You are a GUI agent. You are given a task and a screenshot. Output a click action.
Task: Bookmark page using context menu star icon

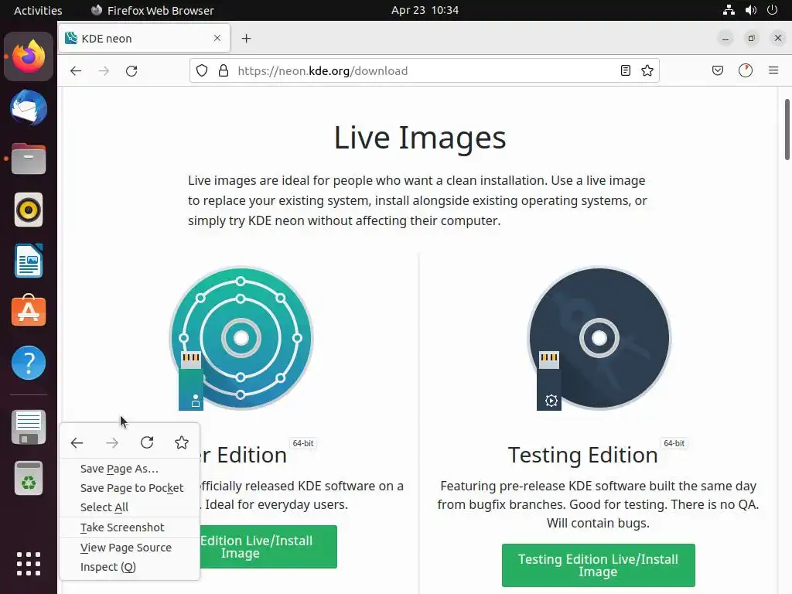coord(182,443)
